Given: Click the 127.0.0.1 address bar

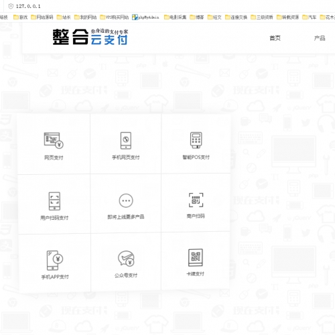Looking at the screenshot, I should pyautogui.click(x=28, y=6).
